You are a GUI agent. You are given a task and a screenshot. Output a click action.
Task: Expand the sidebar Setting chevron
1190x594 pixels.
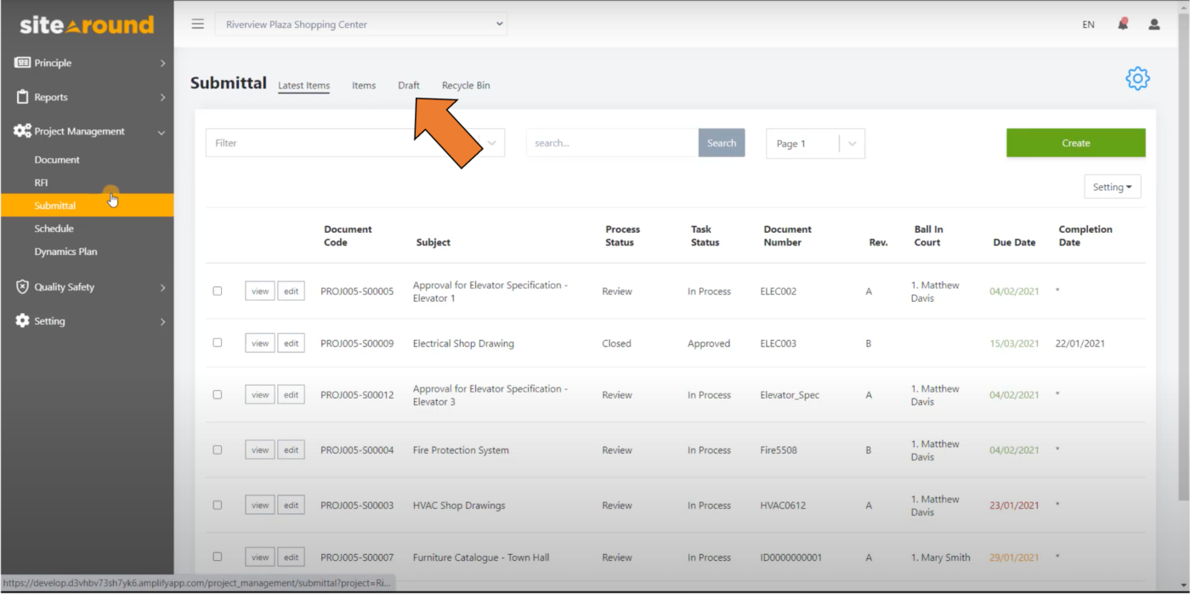tap(162, 322)
